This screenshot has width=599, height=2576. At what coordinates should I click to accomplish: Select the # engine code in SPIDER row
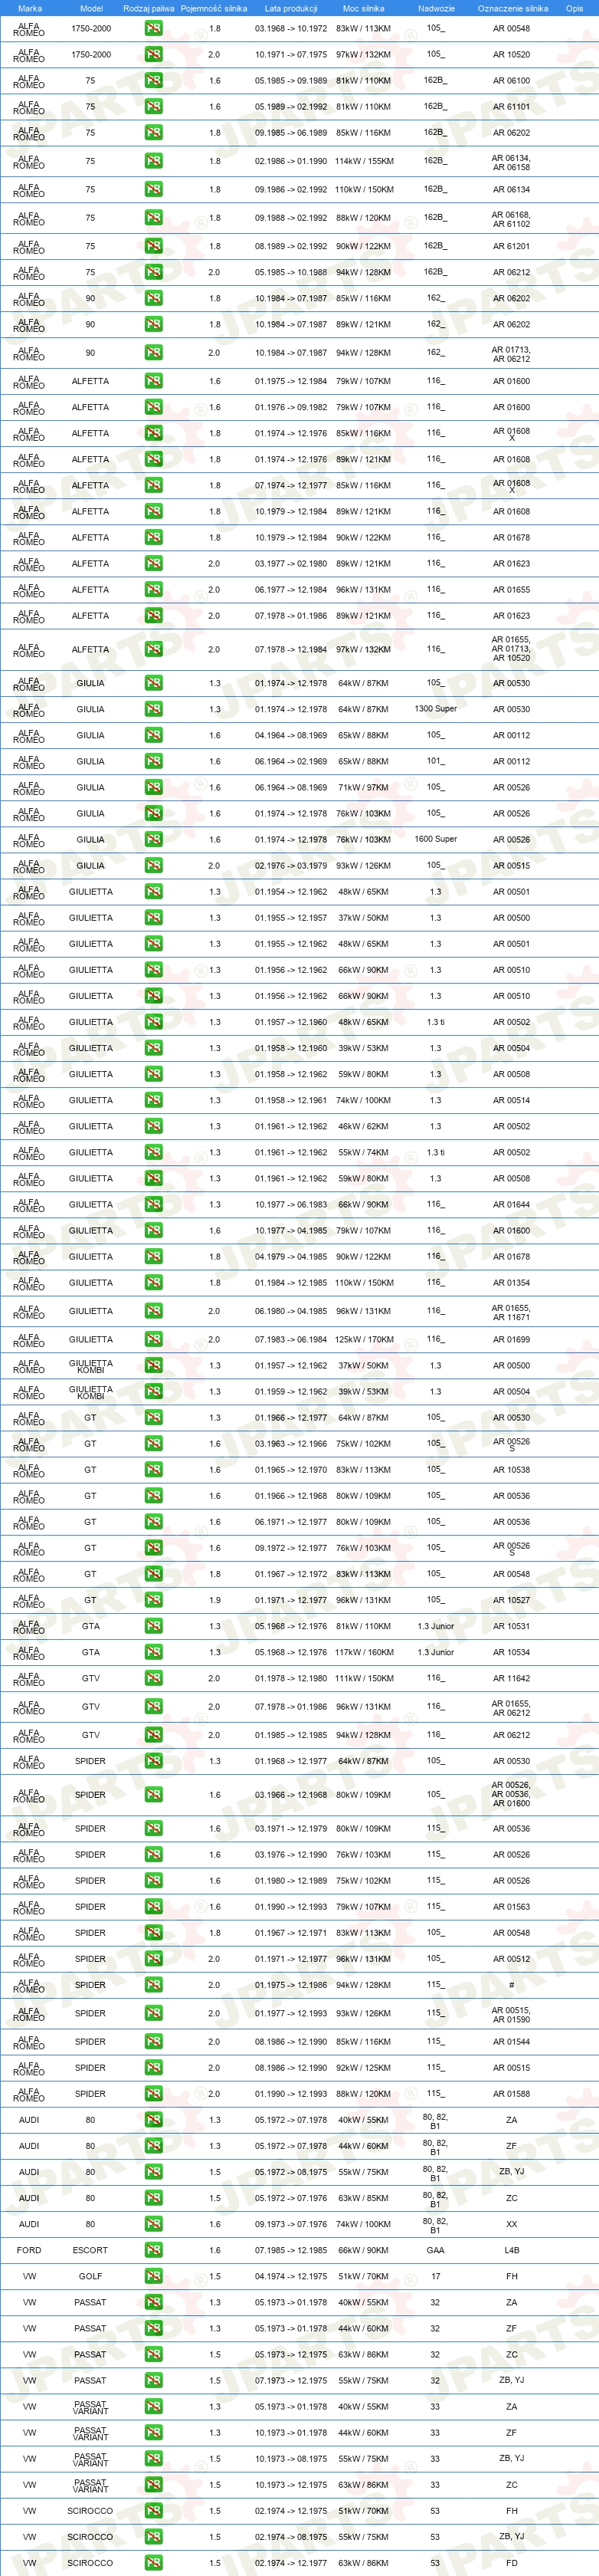511,1985
